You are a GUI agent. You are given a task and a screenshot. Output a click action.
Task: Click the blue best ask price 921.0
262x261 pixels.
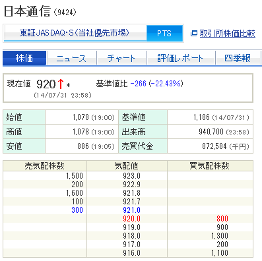[x=131, y=210]
